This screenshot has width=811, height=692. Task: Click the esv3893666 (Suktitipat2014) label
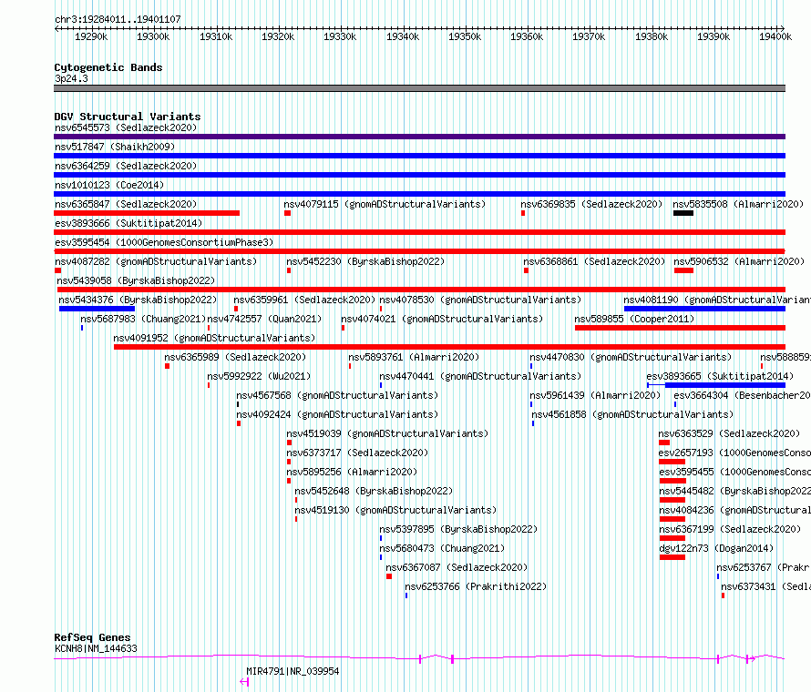pyautogui.click(x=128, y=223)
